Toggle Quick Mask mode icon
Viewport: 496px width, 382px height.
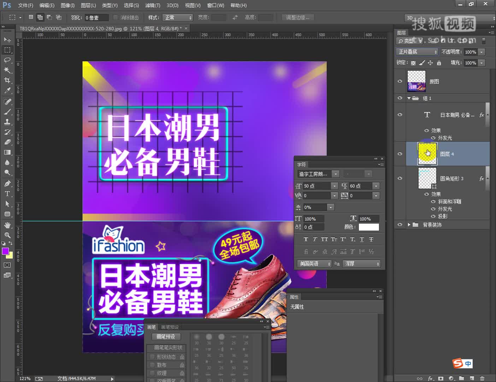pos(7,265)
